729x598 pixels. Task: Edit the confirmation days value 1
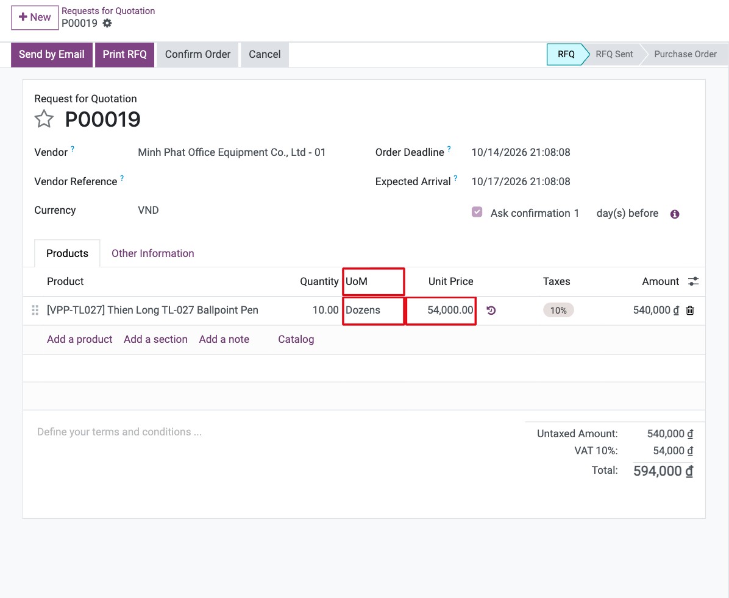pyautogui.click(x=577, y=213)
